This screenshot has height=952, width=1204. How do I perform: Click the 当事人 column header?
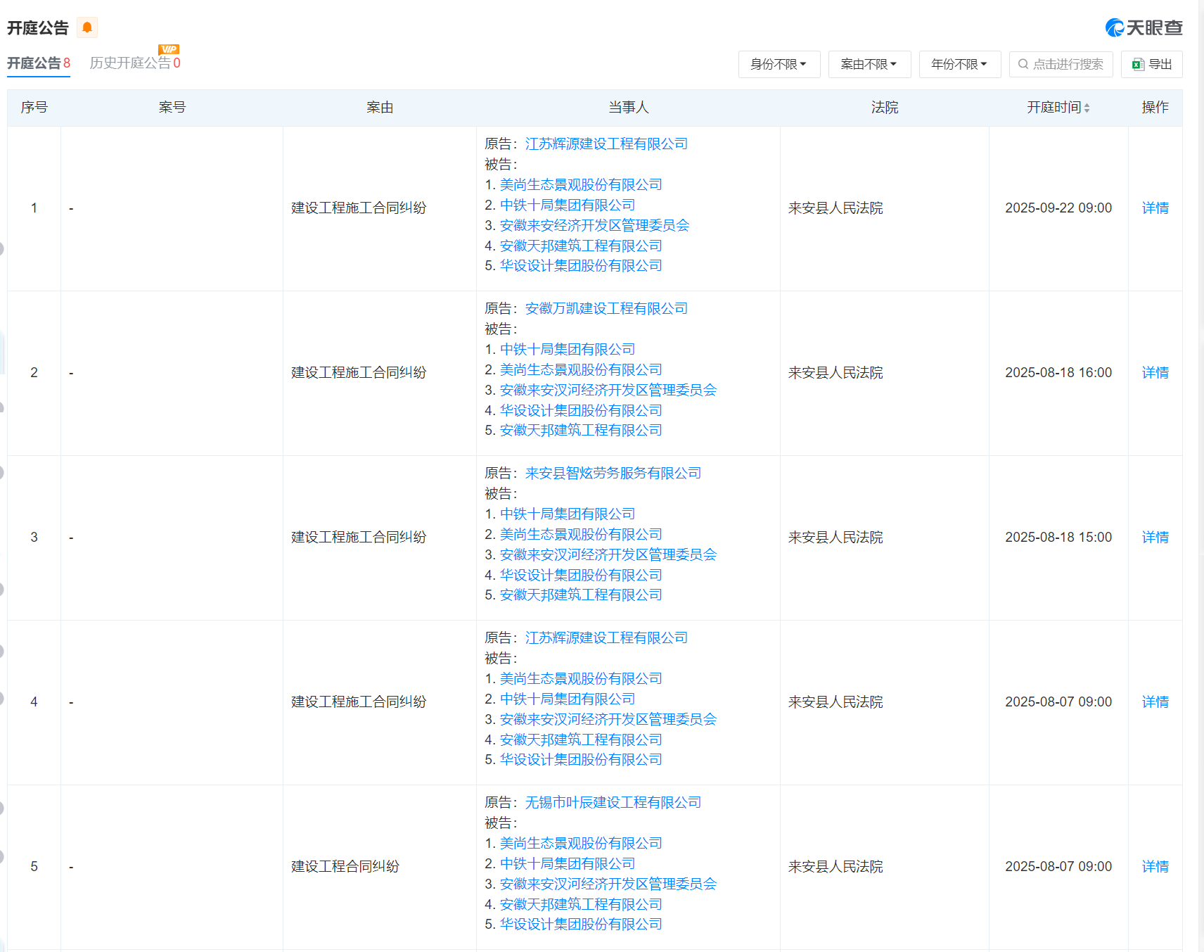[x=628, y=108]
